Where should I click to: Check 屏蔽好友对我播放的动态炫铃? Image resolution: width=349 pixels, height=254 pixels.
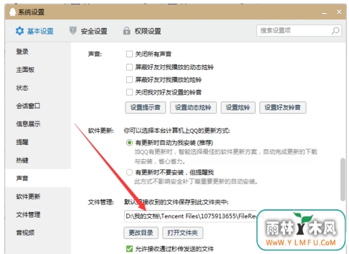pyautogui.click(x=130, y=67)
